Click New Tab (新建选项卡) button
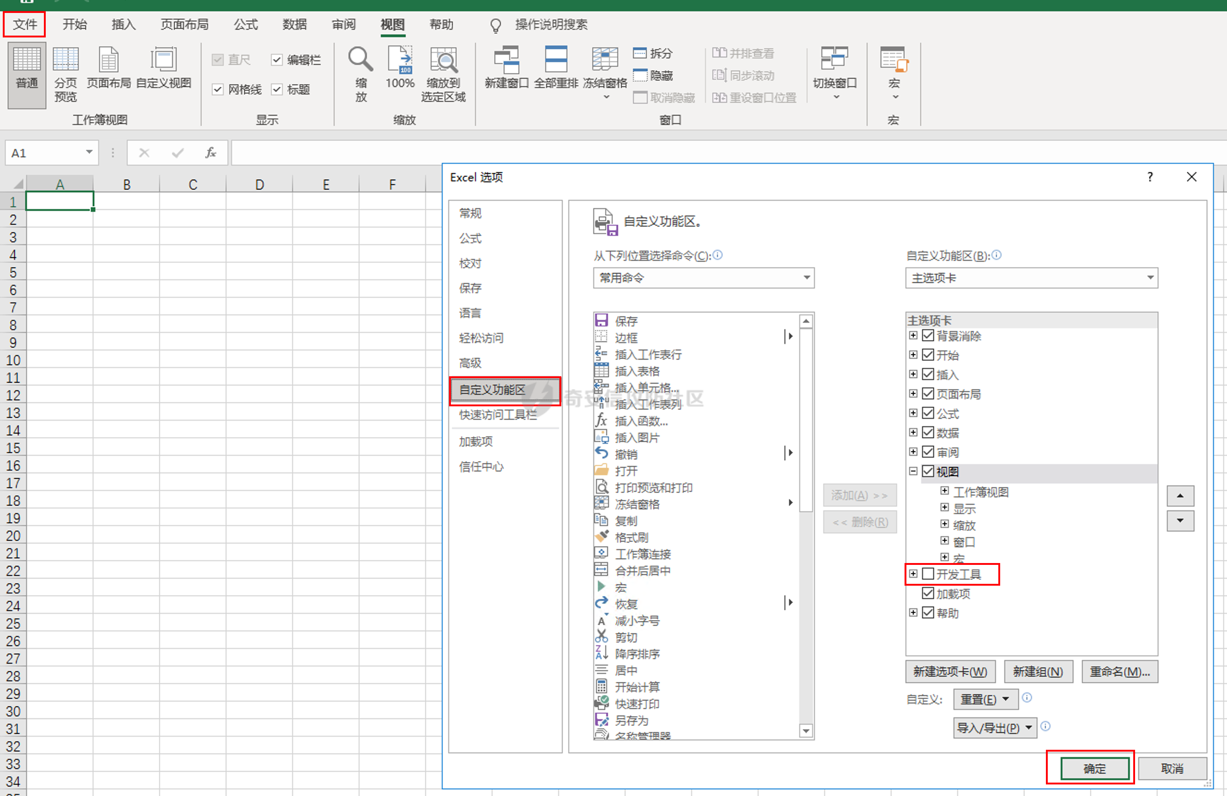This screenshot has height=796, width=1227. (950, 671)
